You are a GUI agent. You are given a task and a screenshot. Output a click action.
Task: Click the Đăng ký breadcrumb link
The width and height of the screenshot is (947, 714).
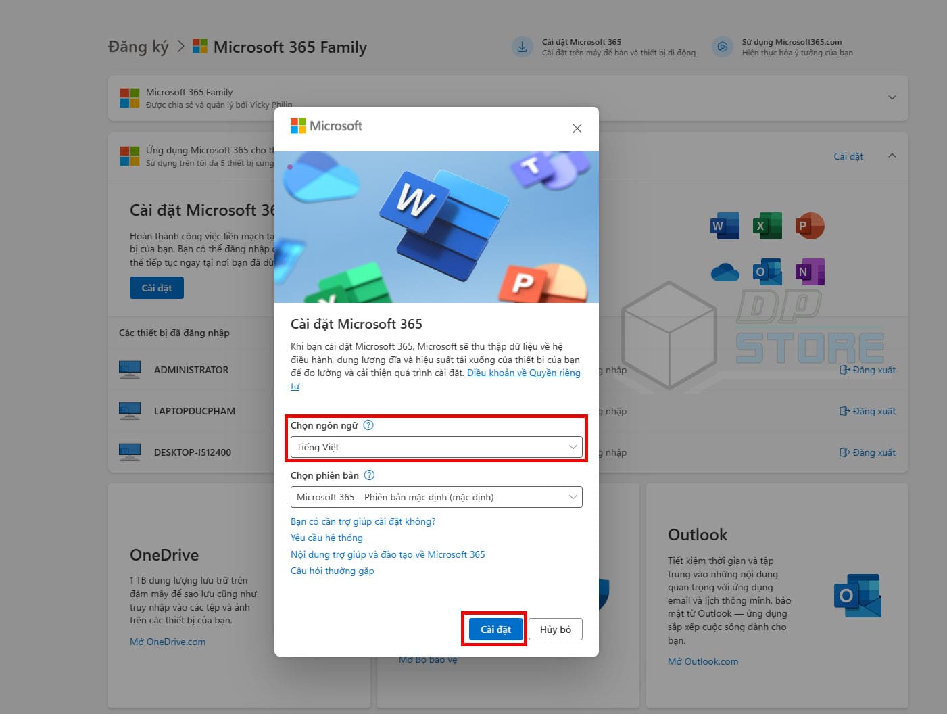point(138,47)
